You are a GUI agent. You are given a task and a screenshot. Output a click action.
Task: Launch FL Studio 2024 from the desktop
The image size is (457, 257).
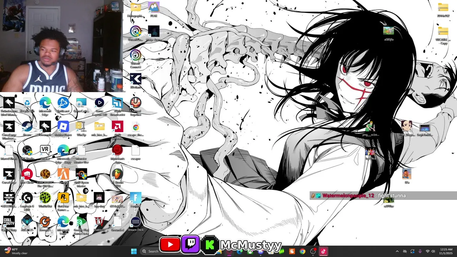pos(117,178)
